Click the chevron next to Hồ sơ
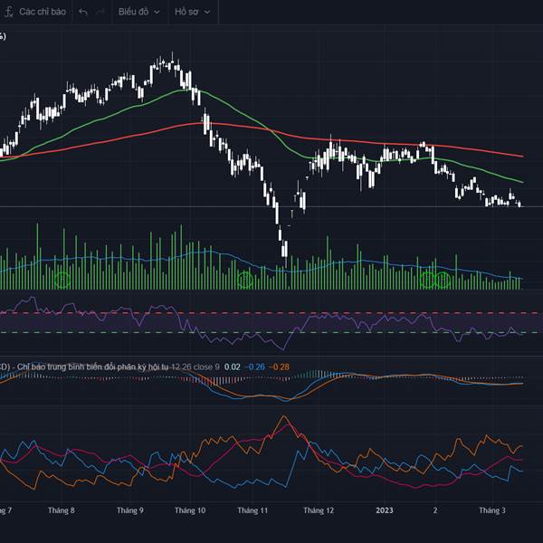 pos(207,13)
